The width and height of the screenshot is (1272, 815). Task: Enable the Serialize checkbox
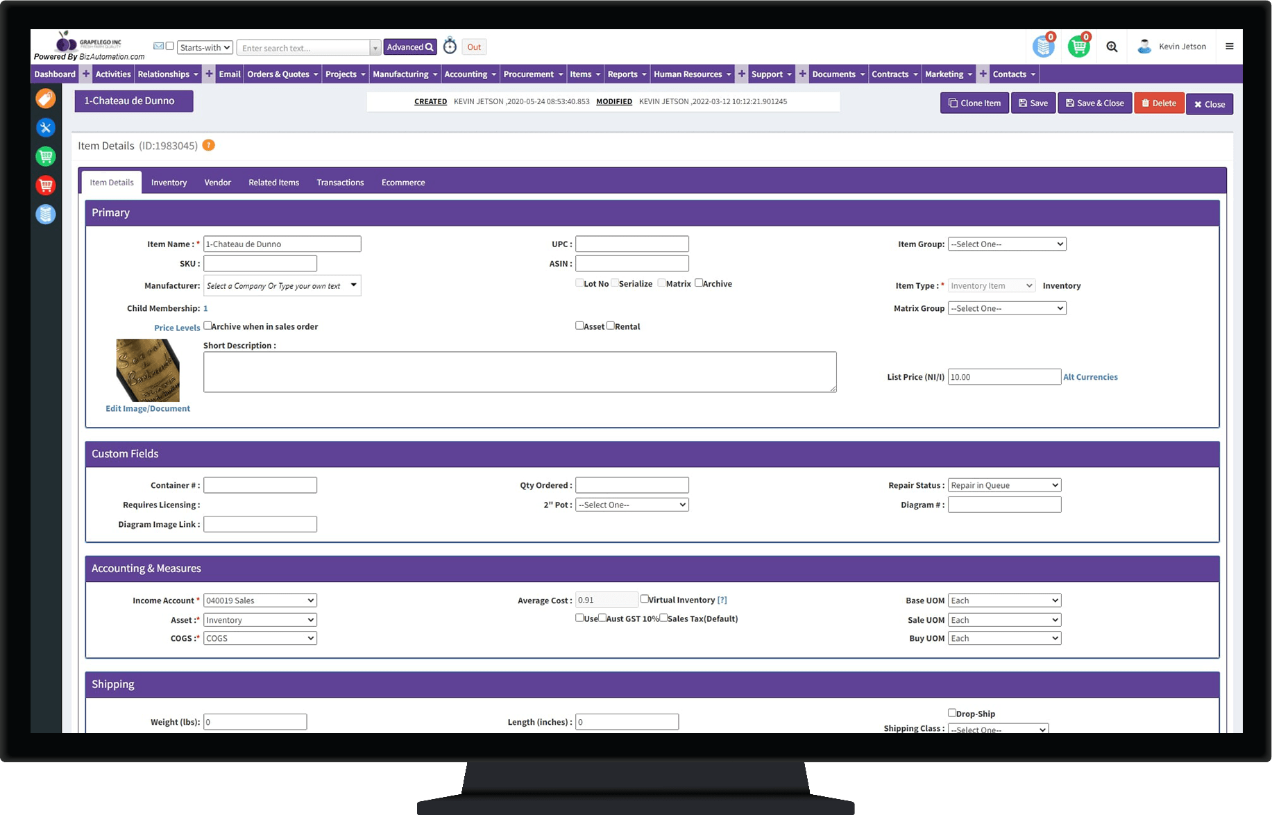tap(615, 283)
